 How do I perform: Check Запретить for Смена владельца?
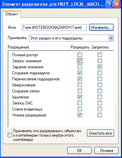click(100, 109)
